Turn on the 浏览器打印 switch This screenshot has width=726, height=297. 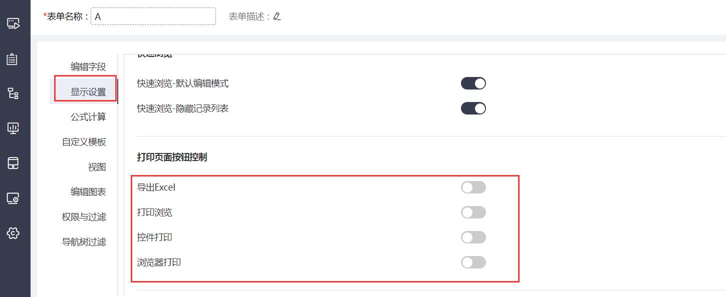[473, 262]
